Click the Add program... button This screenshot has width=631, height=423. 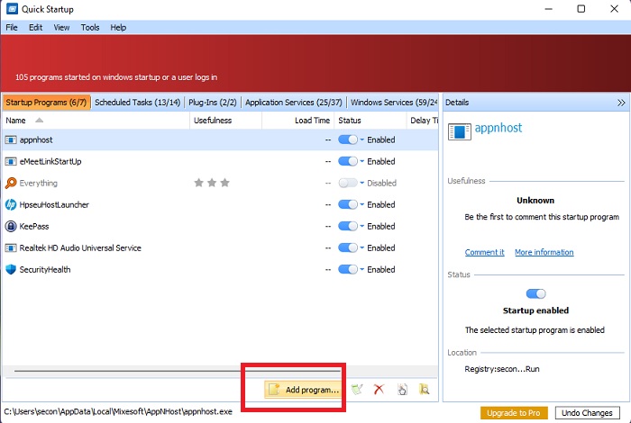(x=304, y=390)
